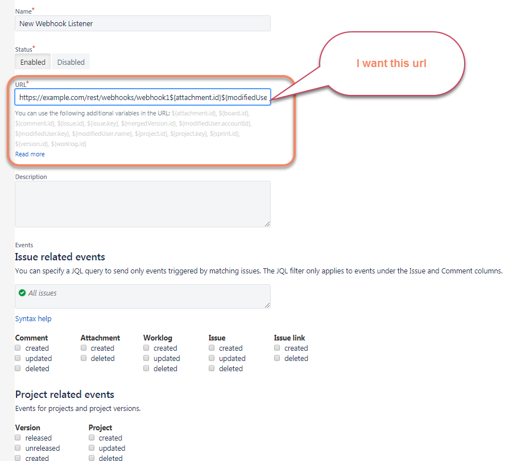521x461 pixels.
Task: Check the Issue link created checkbox
Action: coord(277,348)
